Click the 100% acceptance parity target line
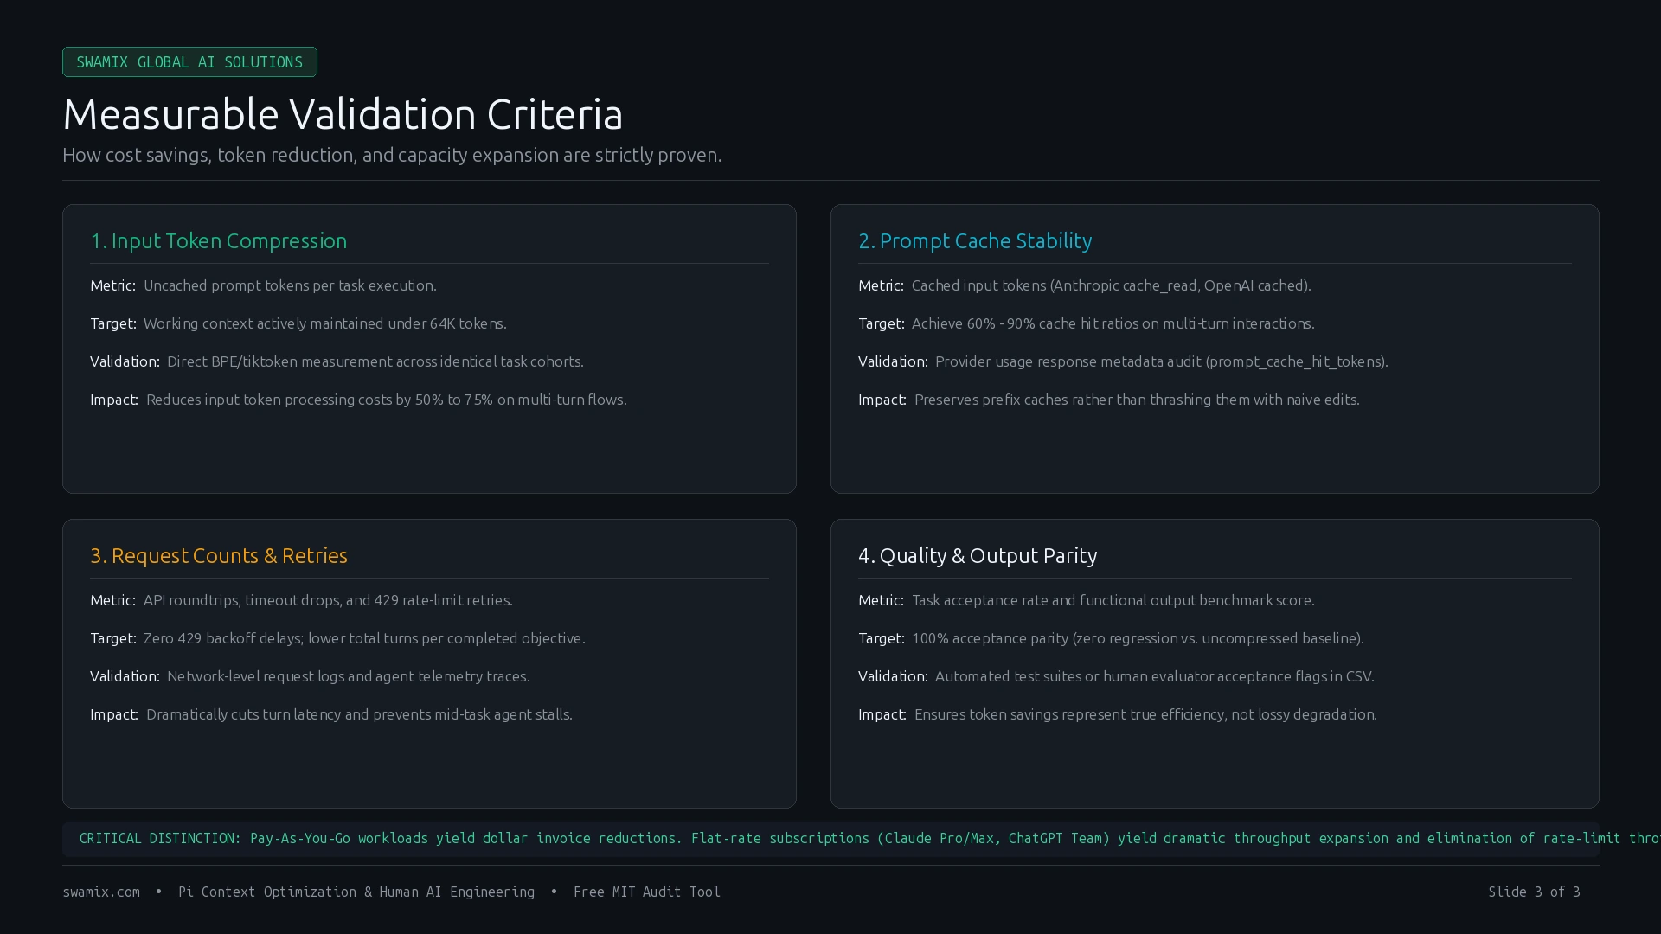The image size is (1661, 934). point(1111,638)
